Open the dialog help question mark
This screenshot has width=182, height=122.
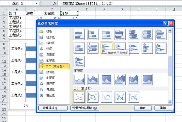click(x=165, y=23)
